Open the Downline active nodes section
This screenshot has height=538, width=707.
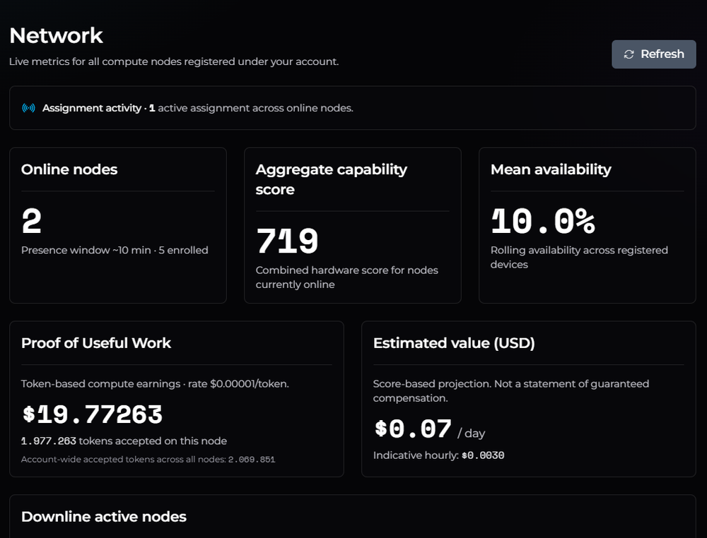pos(104,517)
